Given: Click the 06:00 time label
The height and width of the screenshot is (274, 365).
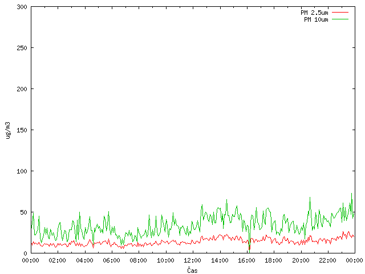Looking at the screenshot, I should [x=112, y=260].
